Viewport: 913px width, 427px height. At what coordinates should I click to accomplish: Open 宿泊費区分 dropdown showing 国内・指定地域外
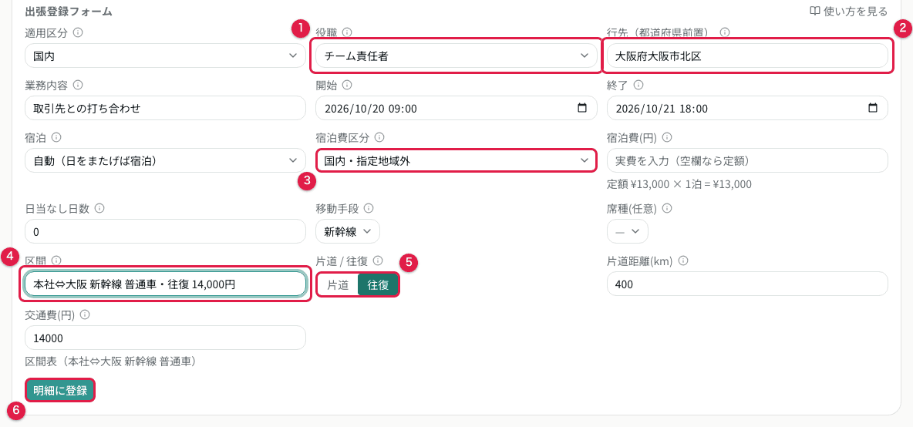pos(456,160)
